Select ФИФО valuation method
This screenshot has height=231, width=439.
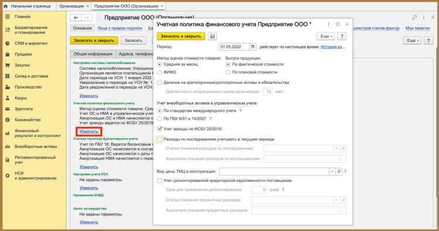click(159, 72)
